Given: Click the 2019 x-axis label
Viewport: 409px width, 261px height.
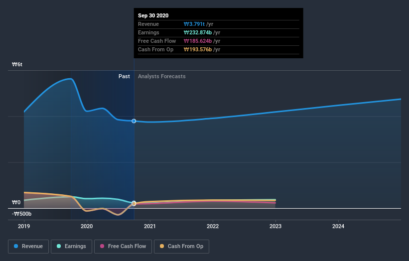Looking at the screenshot, I should (x=24, y=226).
